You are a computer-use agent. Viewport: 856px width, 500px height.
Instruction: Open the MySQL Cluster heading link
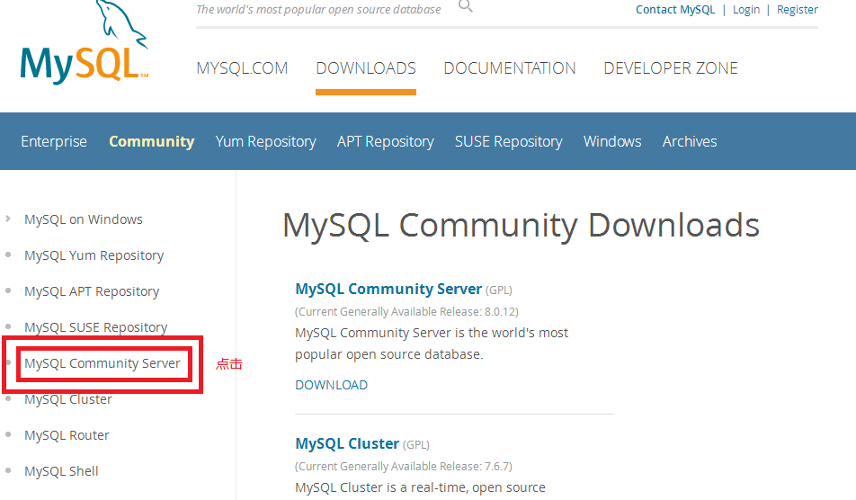pyautogui.click(x=347, y=443)
